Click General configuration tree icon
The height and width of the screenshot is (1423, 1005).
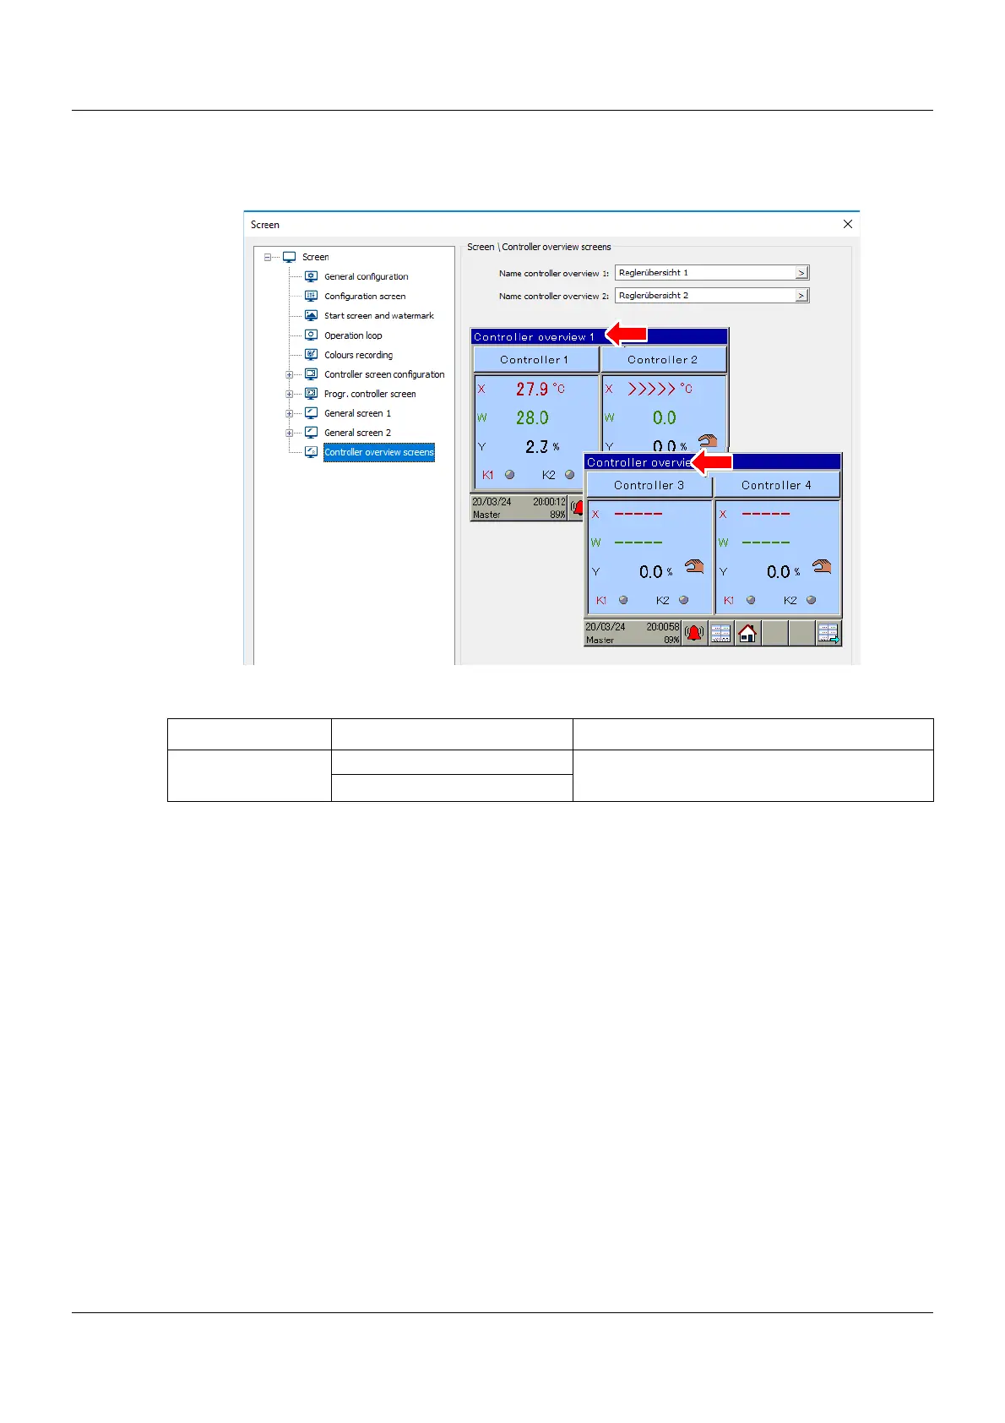(x=311, y=276)
